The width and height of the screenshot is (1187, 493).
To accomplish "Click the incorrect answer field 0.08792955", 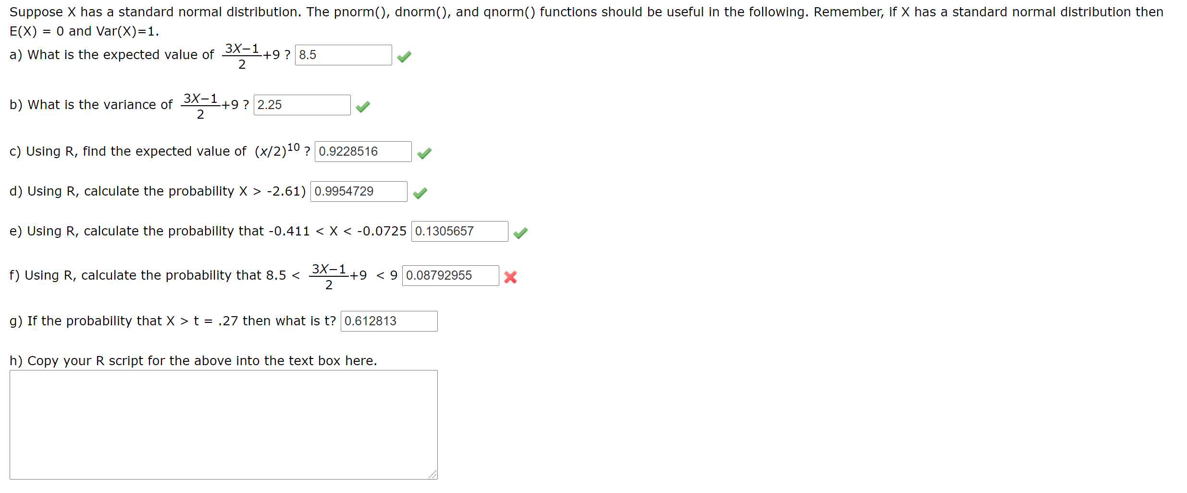I will pos(450,275).
